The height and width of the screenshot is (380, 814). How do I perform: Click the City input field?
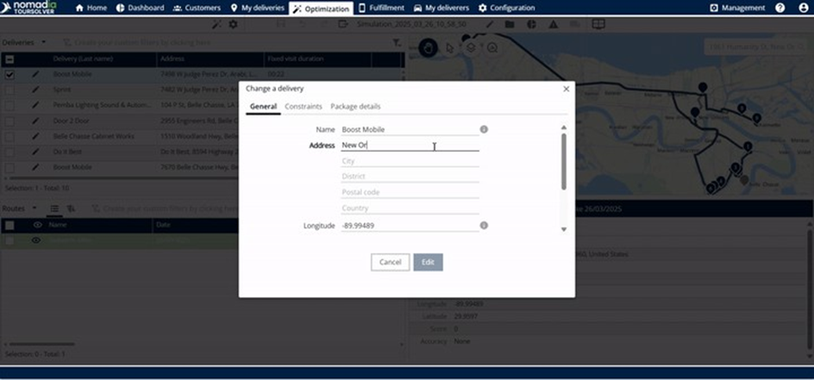[x=410, y=161]
